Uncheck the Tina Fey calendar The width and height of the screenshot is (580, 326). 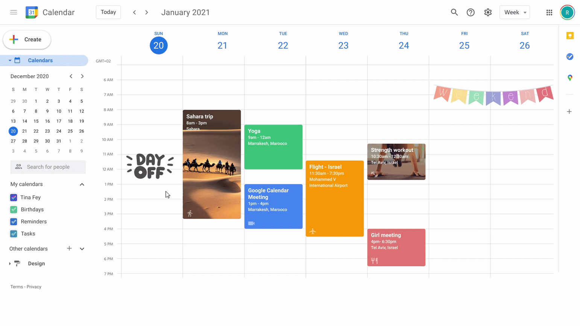[14, 197]
